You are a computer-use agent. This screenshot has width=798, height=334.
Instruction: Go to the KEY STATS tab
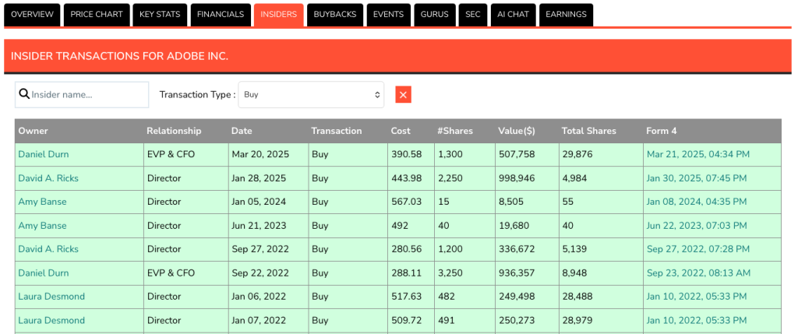160,14
